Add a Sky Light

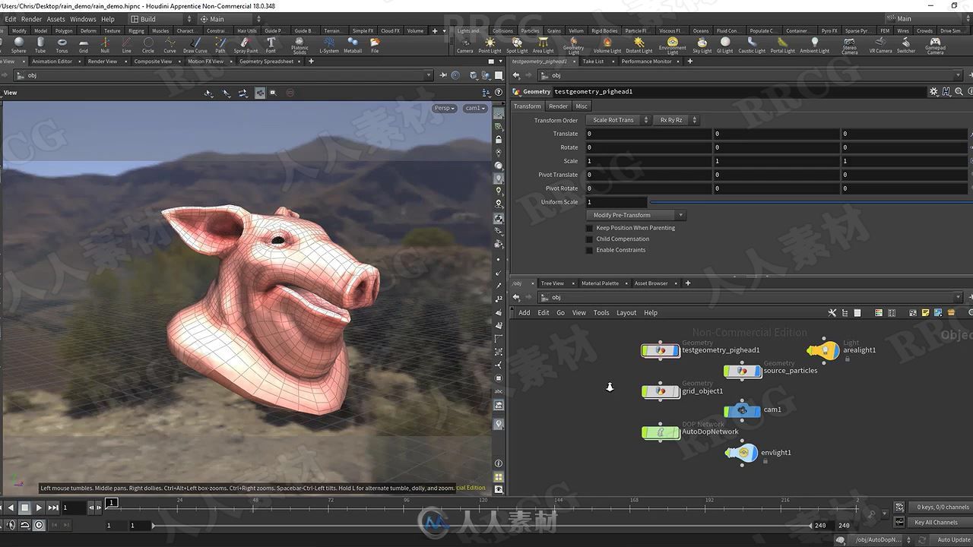(x=702, y=45)
